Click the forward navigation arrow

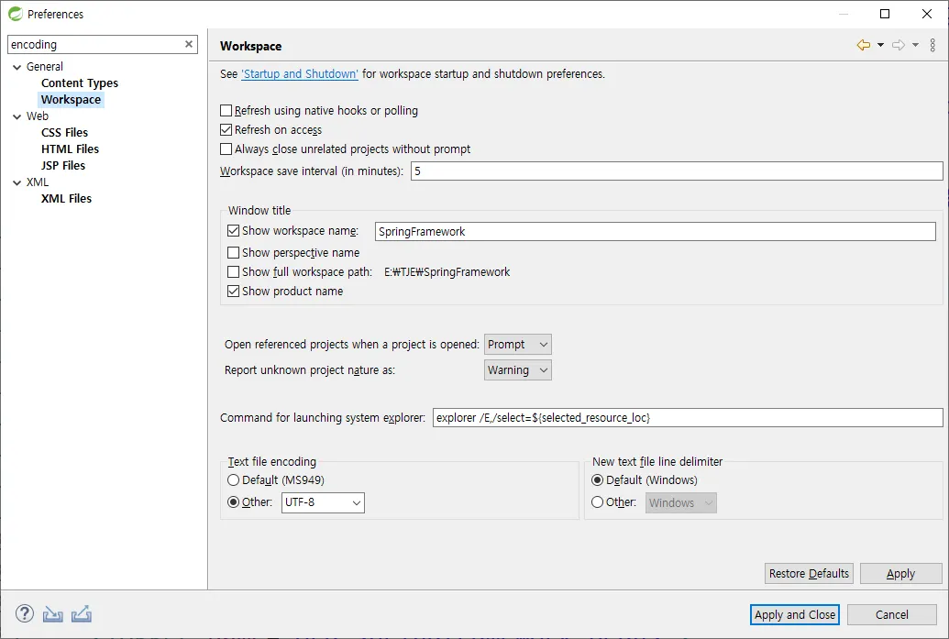[898, 45]
